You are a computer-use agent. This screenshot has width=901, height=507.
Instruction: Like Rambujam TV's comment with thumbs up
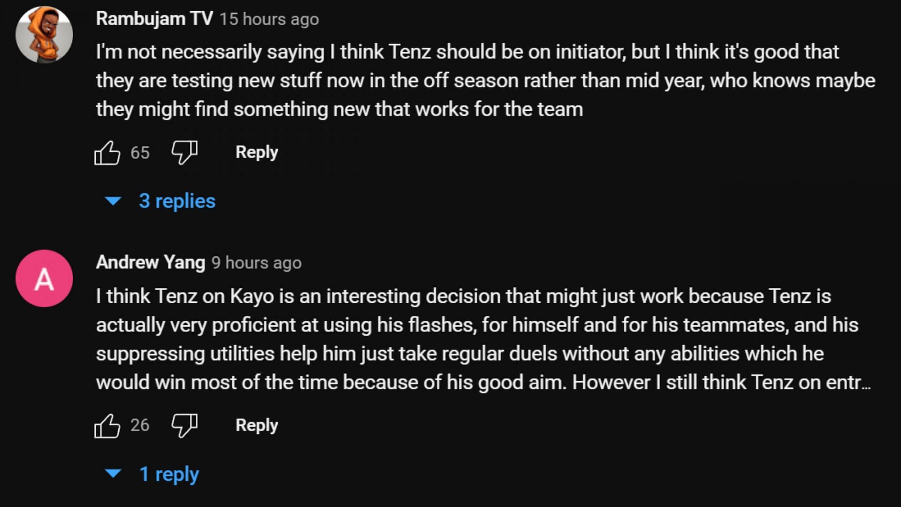[x=107, y=153]
